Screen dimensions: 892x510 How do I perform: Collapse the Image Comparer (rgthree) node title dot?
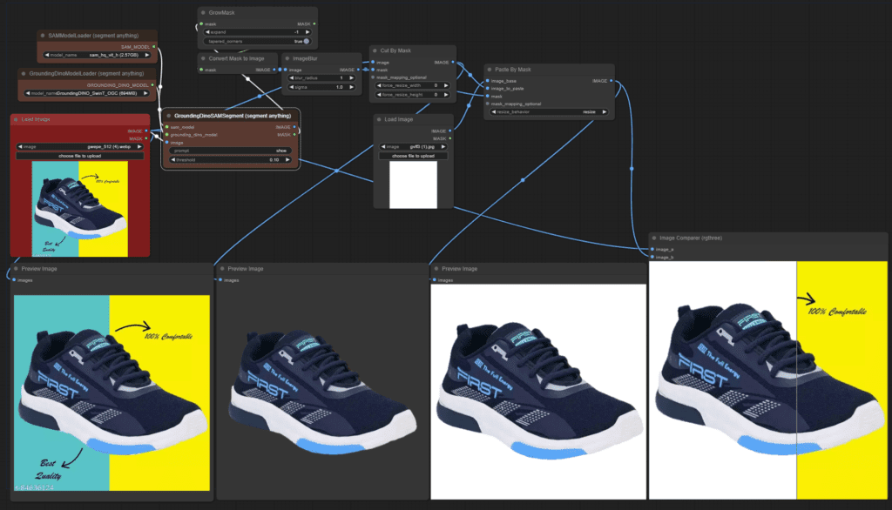point(654,238)
